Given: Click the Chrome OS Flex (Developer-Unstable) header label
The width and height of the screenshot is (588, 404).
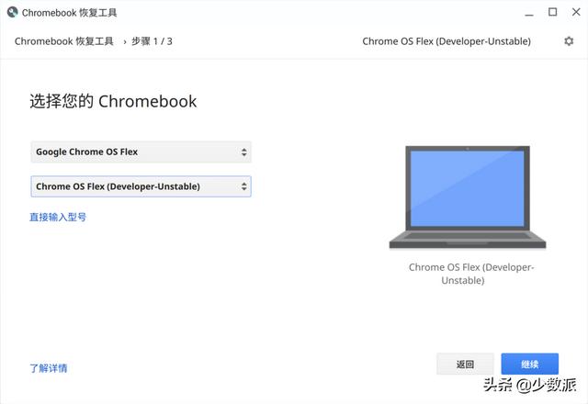Looking at the screenshot, I should click(447, 41).
